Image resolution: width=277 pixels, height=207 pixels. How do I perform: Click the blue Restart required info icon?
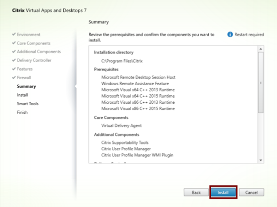[x=230, y=35]
